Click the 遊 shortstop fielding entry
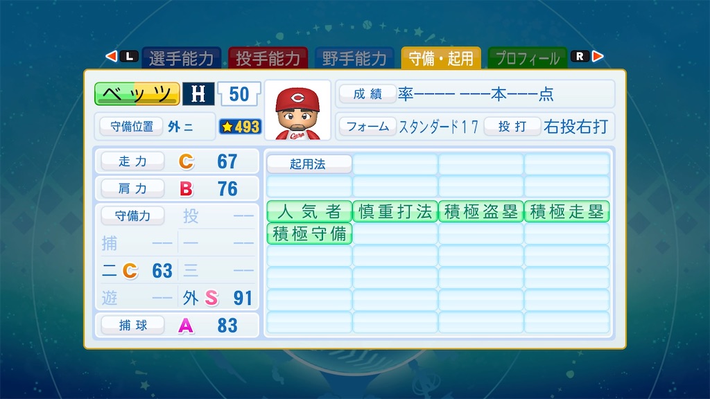This screenshot has width=710, height=399. pos(137,298)
